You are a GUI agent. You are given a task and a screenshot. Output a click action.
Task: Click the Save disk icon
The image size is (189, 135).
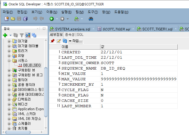[x=19, y=19]
